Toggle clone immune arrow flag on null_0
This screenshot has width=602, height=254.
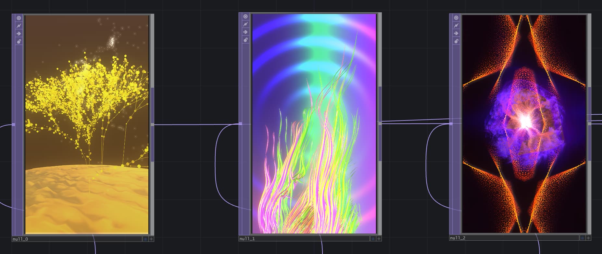click(19, 33)
